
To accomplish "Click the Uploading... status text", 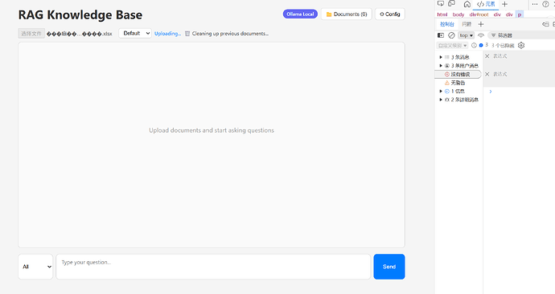I will 167,34.
